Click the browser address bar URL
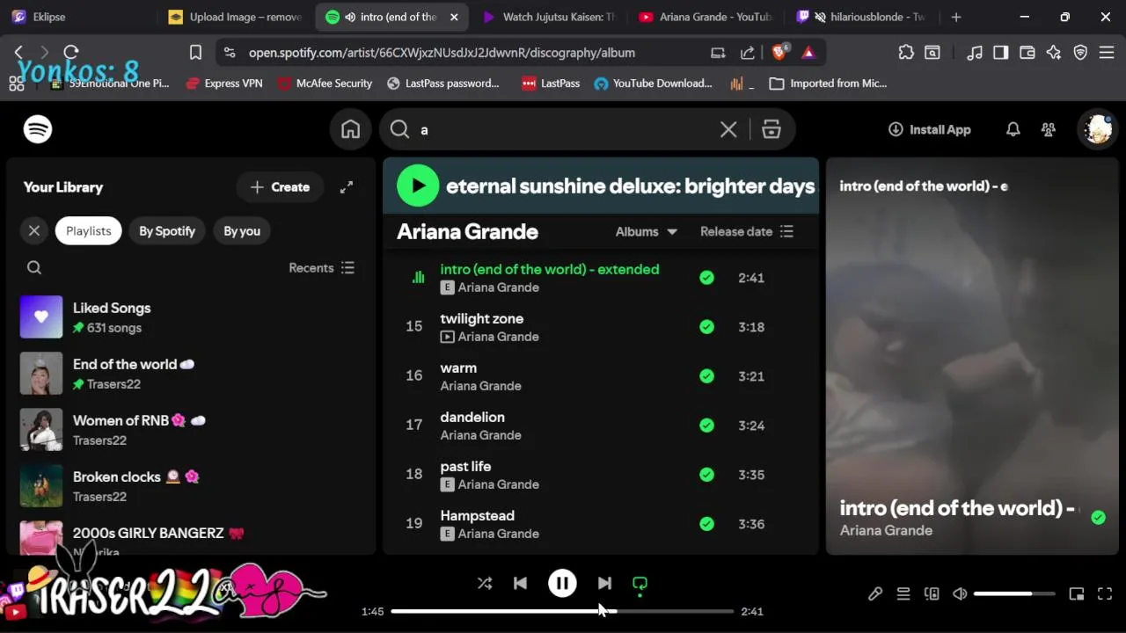Image resolution: width=1126 pixels, height=633 pixels. click(442, 53)
